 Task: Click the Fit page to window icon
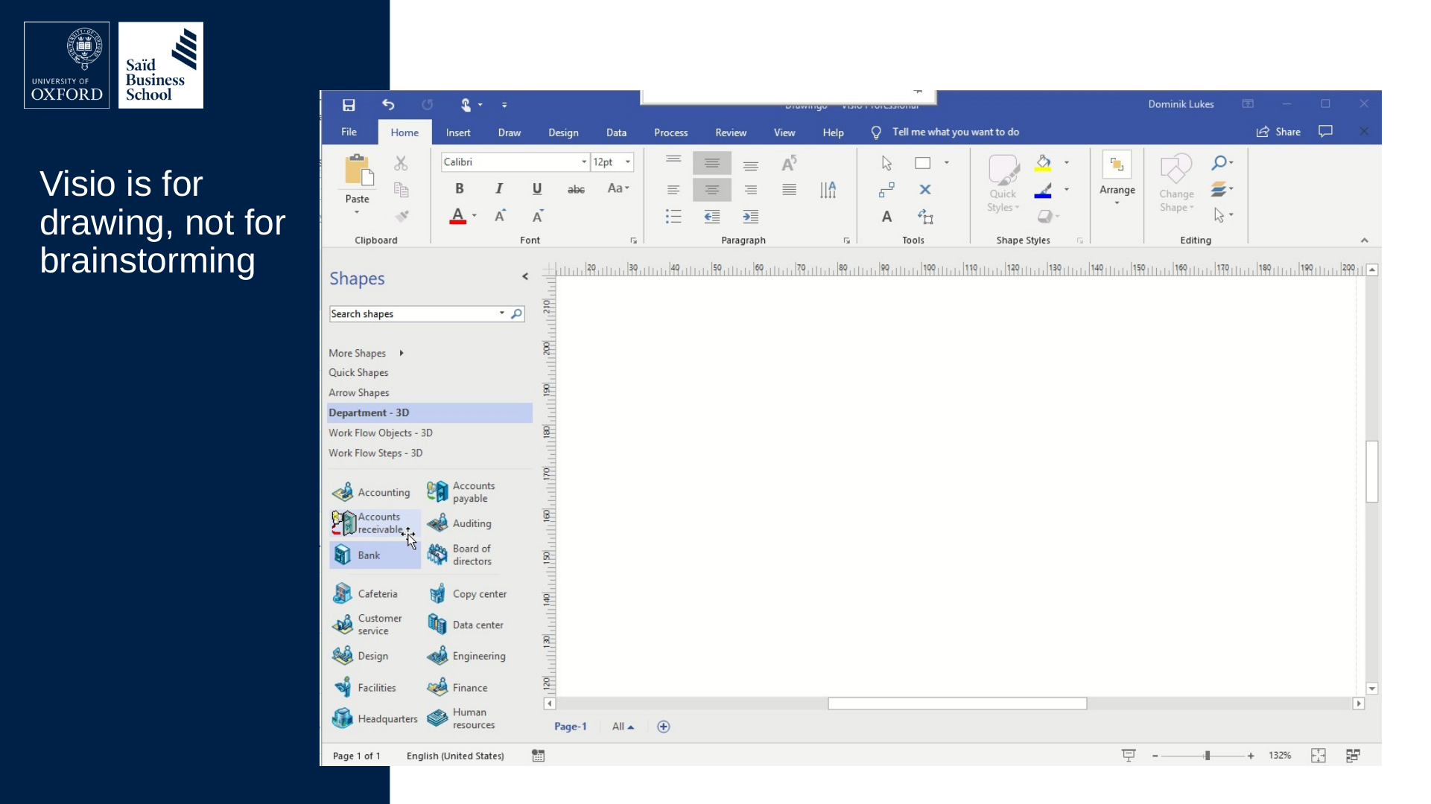click(1319, 756)
